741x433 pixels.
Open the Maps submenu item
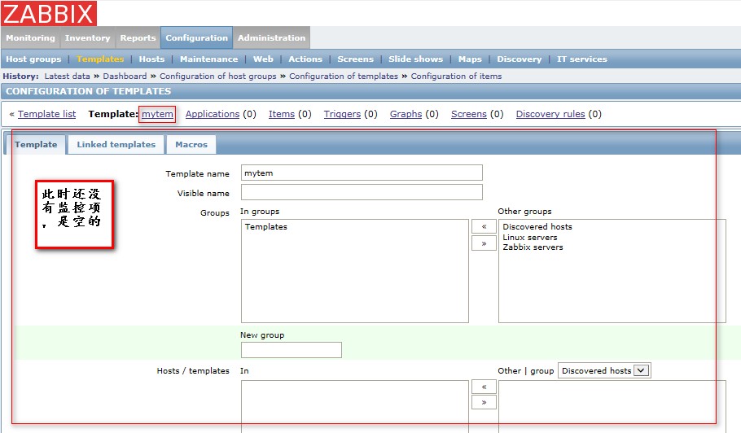point(470,59)
